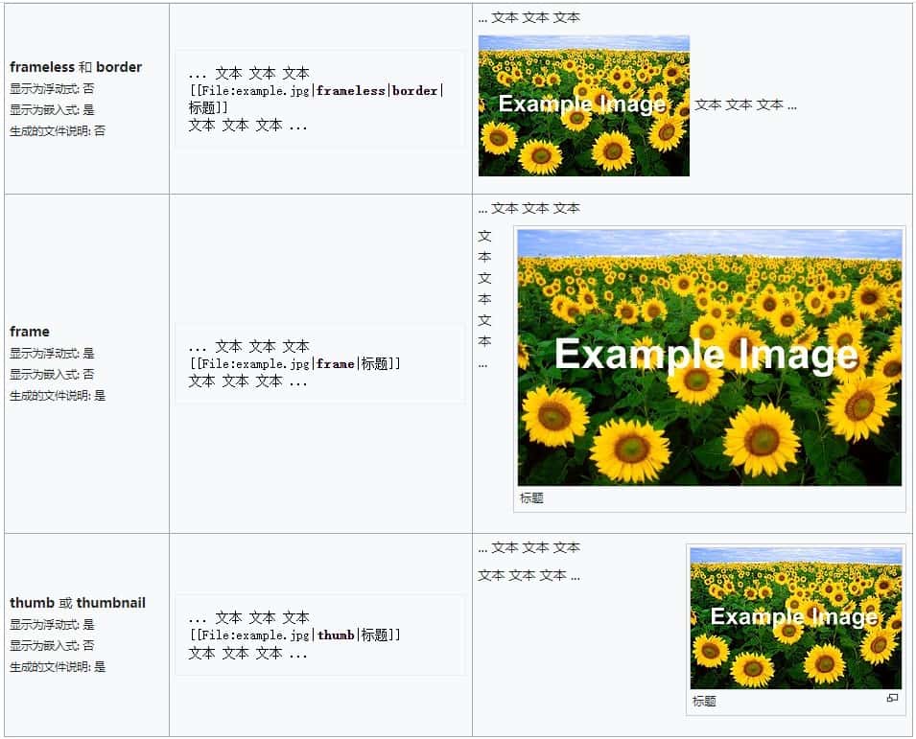Click the 标题 caption under the thumb image
This screenshot has height=739, width=916.
click(704, 702)
